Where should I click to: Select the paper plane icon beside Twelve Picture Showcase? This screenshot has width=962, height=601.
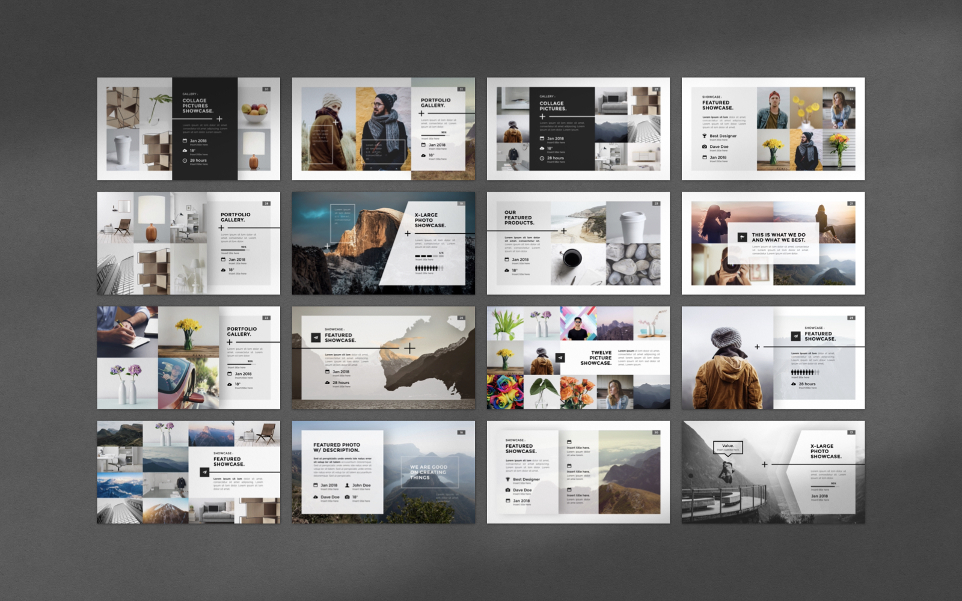click(560, 358)
